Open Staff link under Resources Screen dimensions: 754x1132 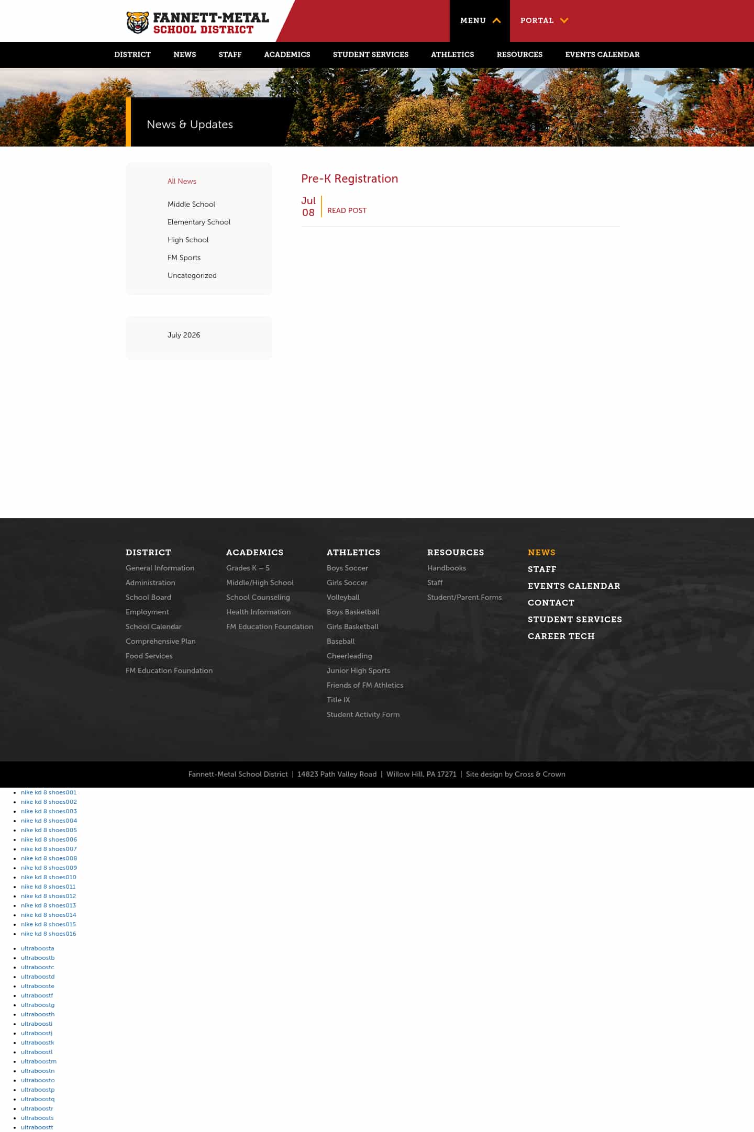pos(435,582)
